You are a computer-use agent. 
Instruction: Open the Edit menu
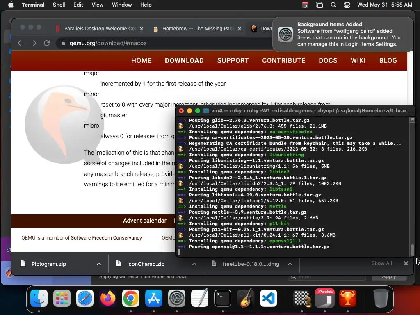[78, 5]
